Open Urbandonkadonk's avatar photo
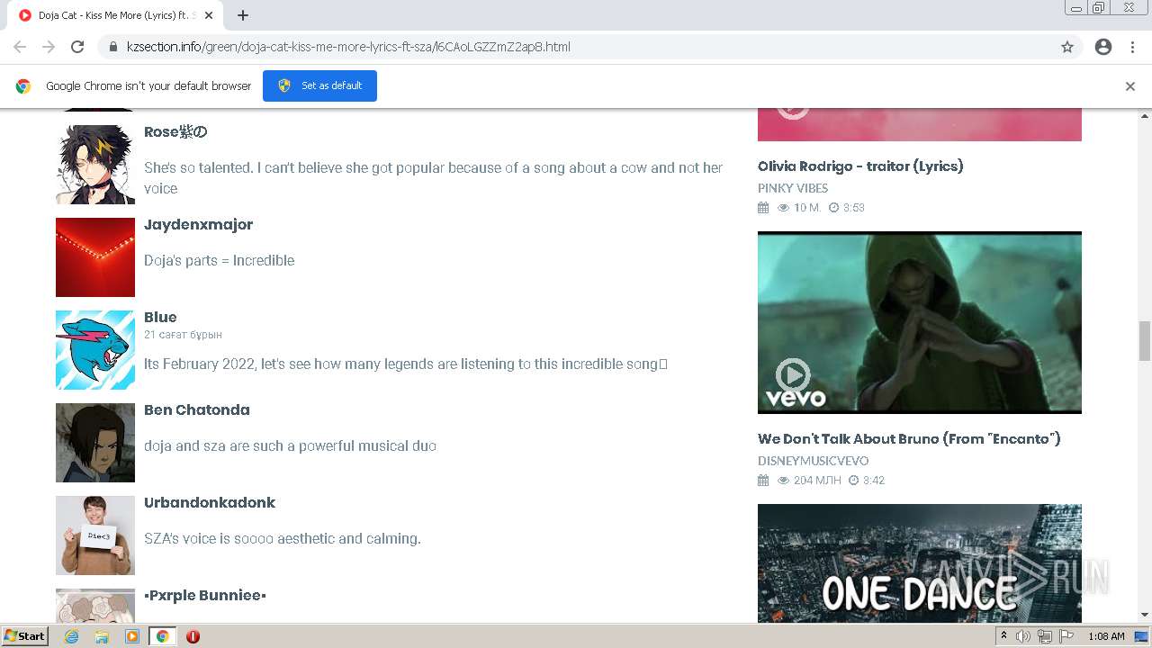The width and height of the screenshot is (1152, 648). (95, 535)
